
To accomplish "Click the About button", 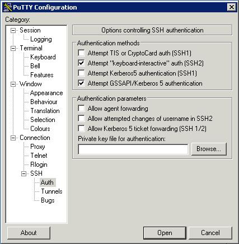I will (29, 233).
